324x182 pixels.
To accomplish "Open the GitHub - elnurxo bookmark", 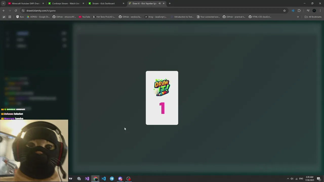I will pos(64,17).
